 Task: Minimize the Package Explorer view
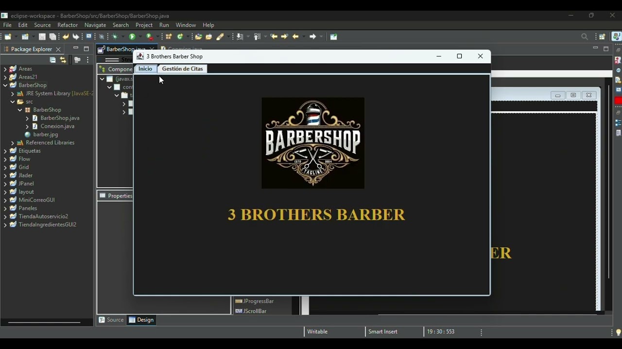75,48
